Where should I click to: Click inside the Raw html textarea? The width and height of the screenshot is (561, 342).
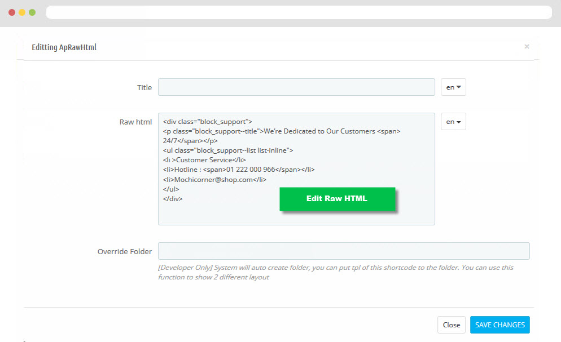(x=296, y=169)
